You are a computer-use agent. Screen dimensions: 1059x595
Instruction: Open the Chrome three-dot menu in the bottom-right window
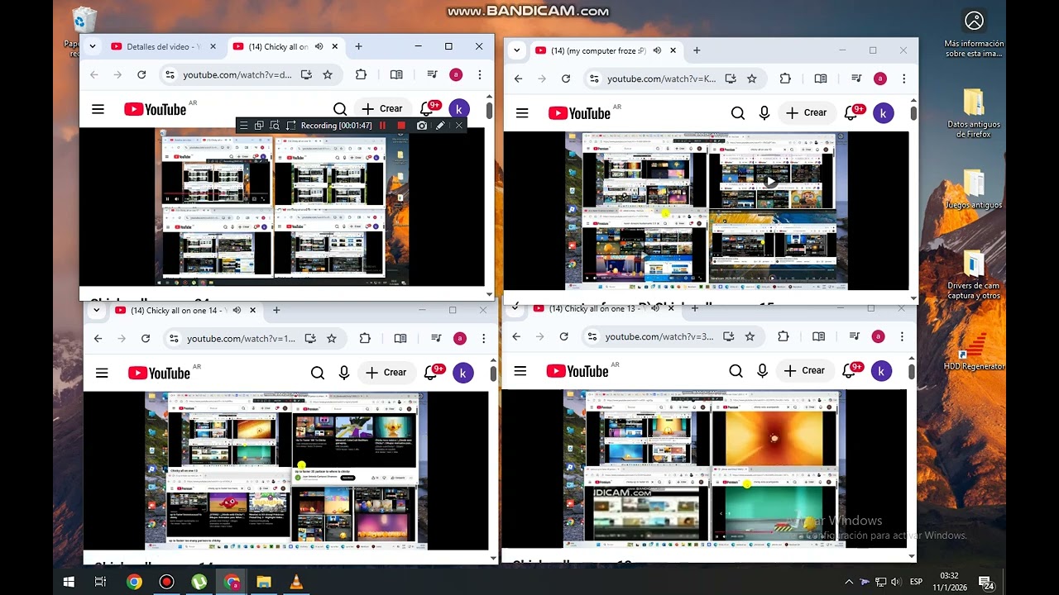902,336
